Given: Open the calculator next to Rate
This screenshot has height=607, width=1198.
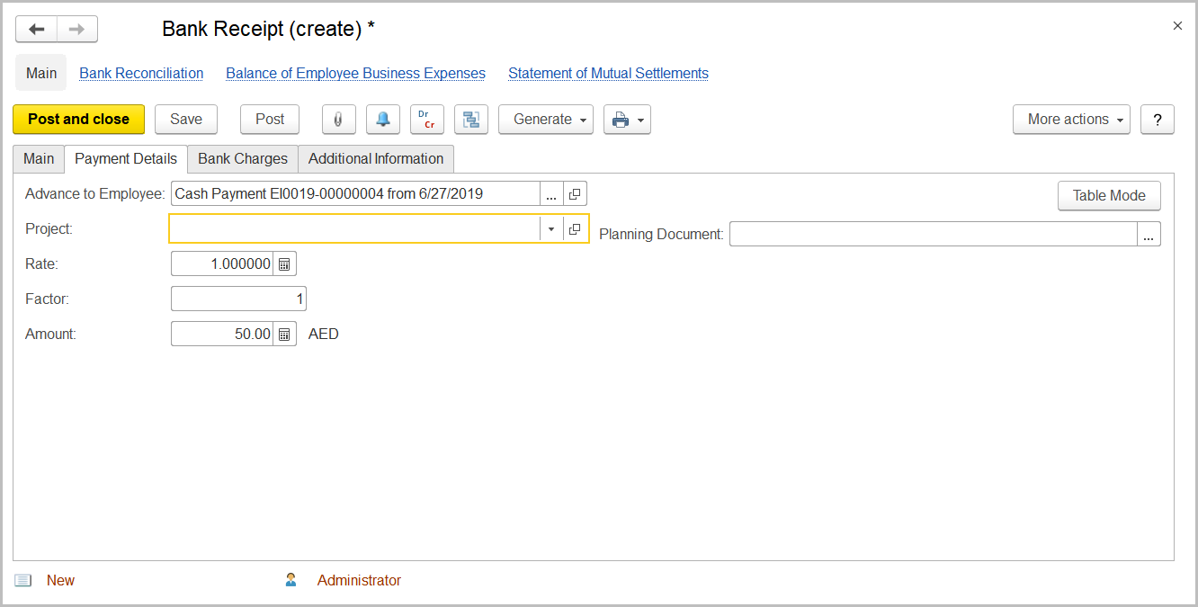Looking at the screenshot, I should 286,263.
